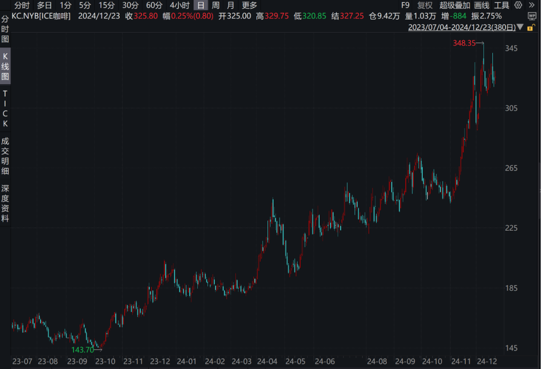Image resolution: width=541 pixels, height=369 pixels.
Task: Open the TICK side tab
Action: point(5,109)
